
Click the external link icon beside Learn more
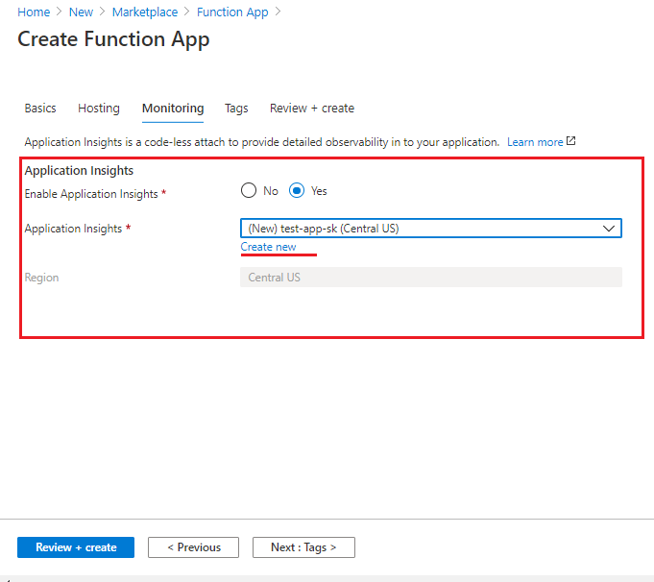[571, 141]
